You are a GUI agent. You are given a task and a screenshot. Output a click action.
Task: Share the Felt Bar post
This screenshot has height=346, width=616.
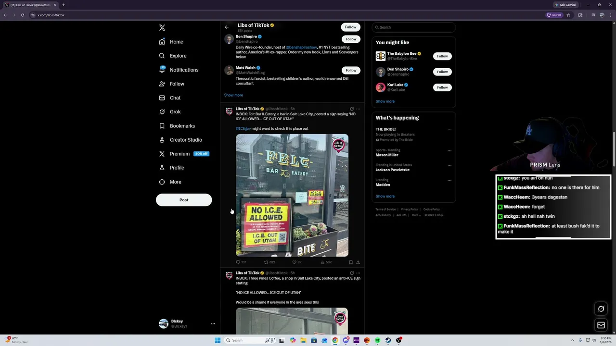[358, 262]
